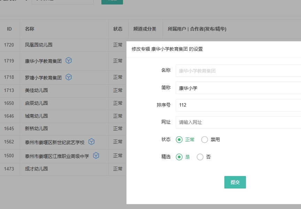Submit the form with 提交 button
Viewport: 301px width, 209px height.
(x=235, y=182)
